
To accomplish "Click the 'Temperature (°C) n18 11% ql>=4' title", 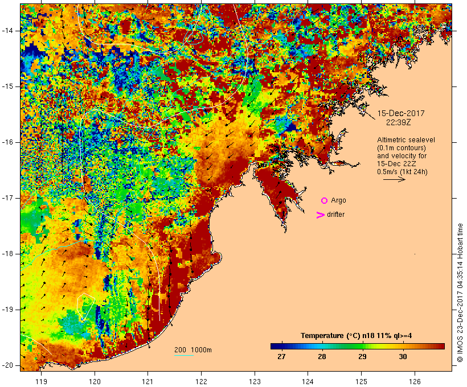I will point(356,336).
